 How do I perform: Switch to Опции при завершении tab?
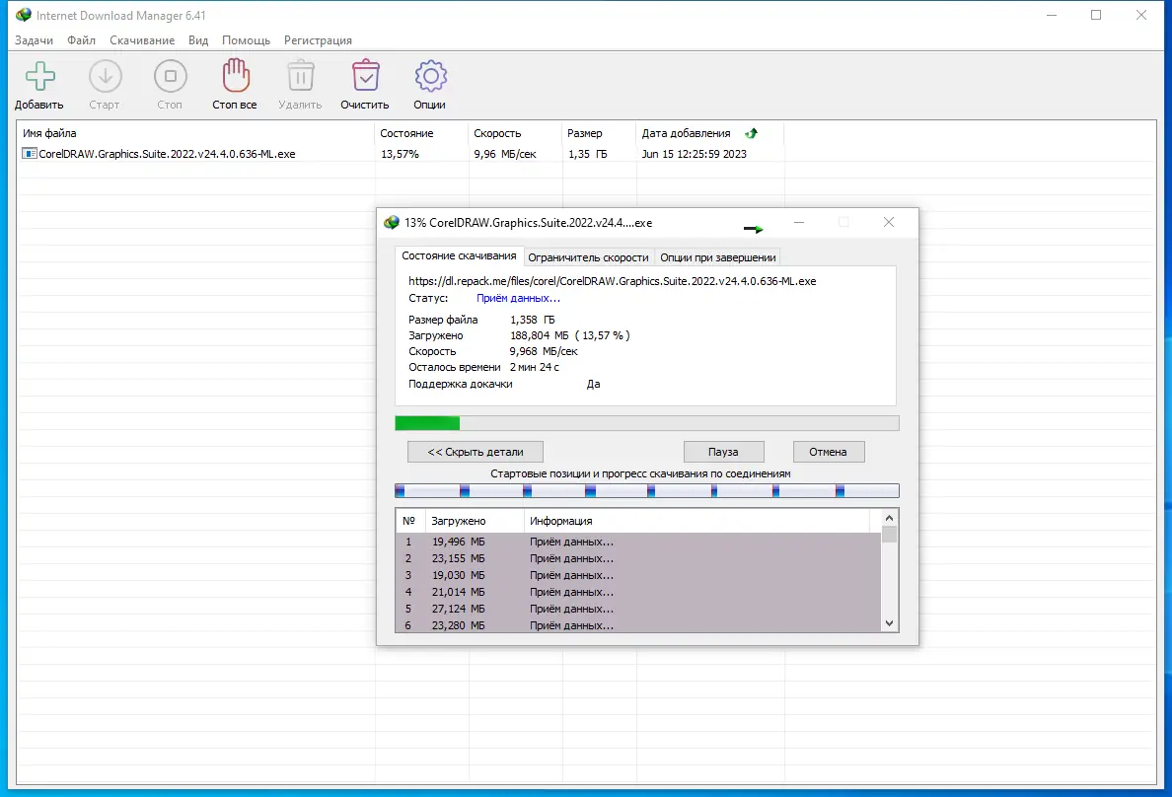[717, 257]
